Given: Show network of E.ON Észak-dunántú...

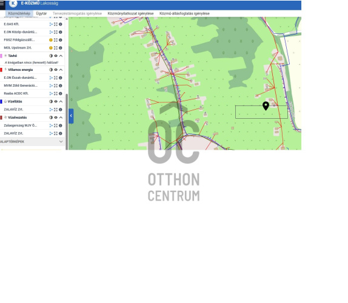Looking at the screenshot, I should tap(51, 78).
